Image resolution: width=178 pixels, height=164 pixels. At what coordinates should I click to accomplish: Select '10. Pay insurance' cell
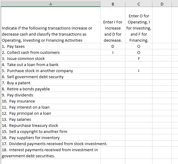(x=51, y=101)
